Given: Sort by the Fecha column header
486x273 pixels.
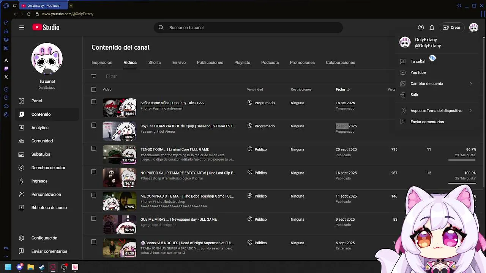Looking at the screenshot, I should tap(342, 89).
